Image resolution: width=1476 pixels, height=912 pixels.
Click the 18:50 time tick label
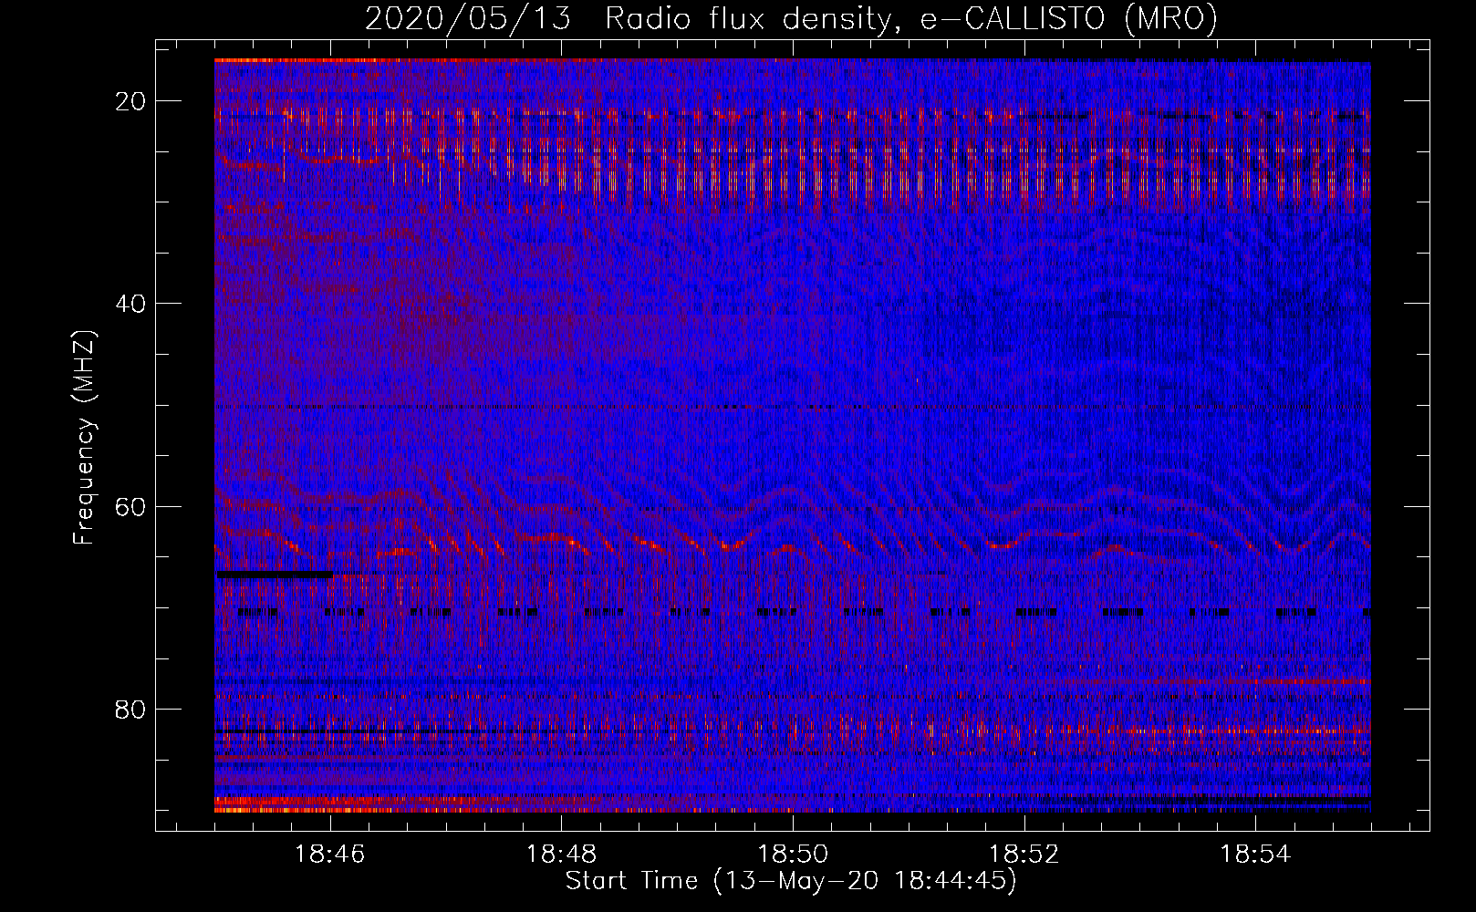click(x=793, y=854)
